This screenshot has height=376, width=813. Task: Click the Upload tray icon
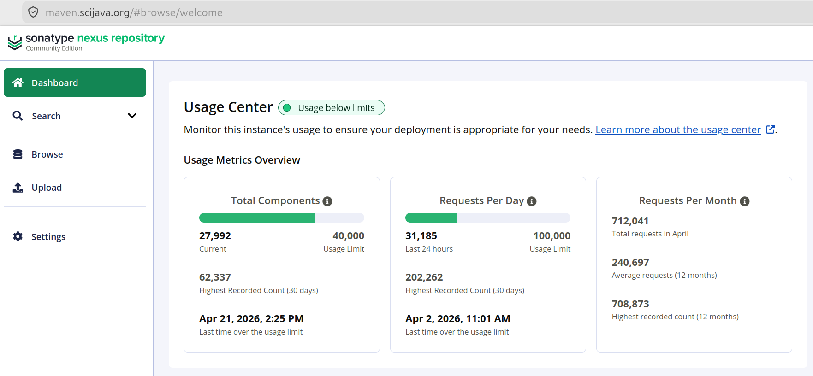click(18, 188)
